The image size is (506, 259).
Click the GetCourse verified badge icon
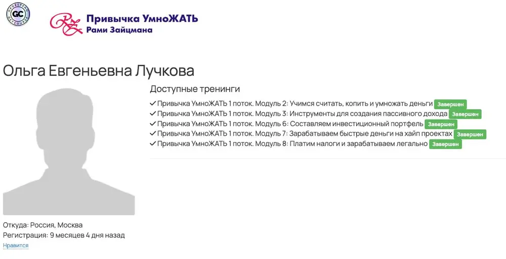pyautogui.click(x=18, y=14)
